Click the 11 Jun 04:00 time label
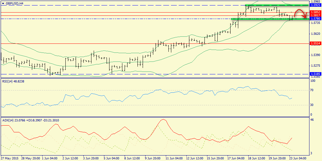The height and width of the screenshot is (161, 322). pyautogui.click(x=174, y=158)
